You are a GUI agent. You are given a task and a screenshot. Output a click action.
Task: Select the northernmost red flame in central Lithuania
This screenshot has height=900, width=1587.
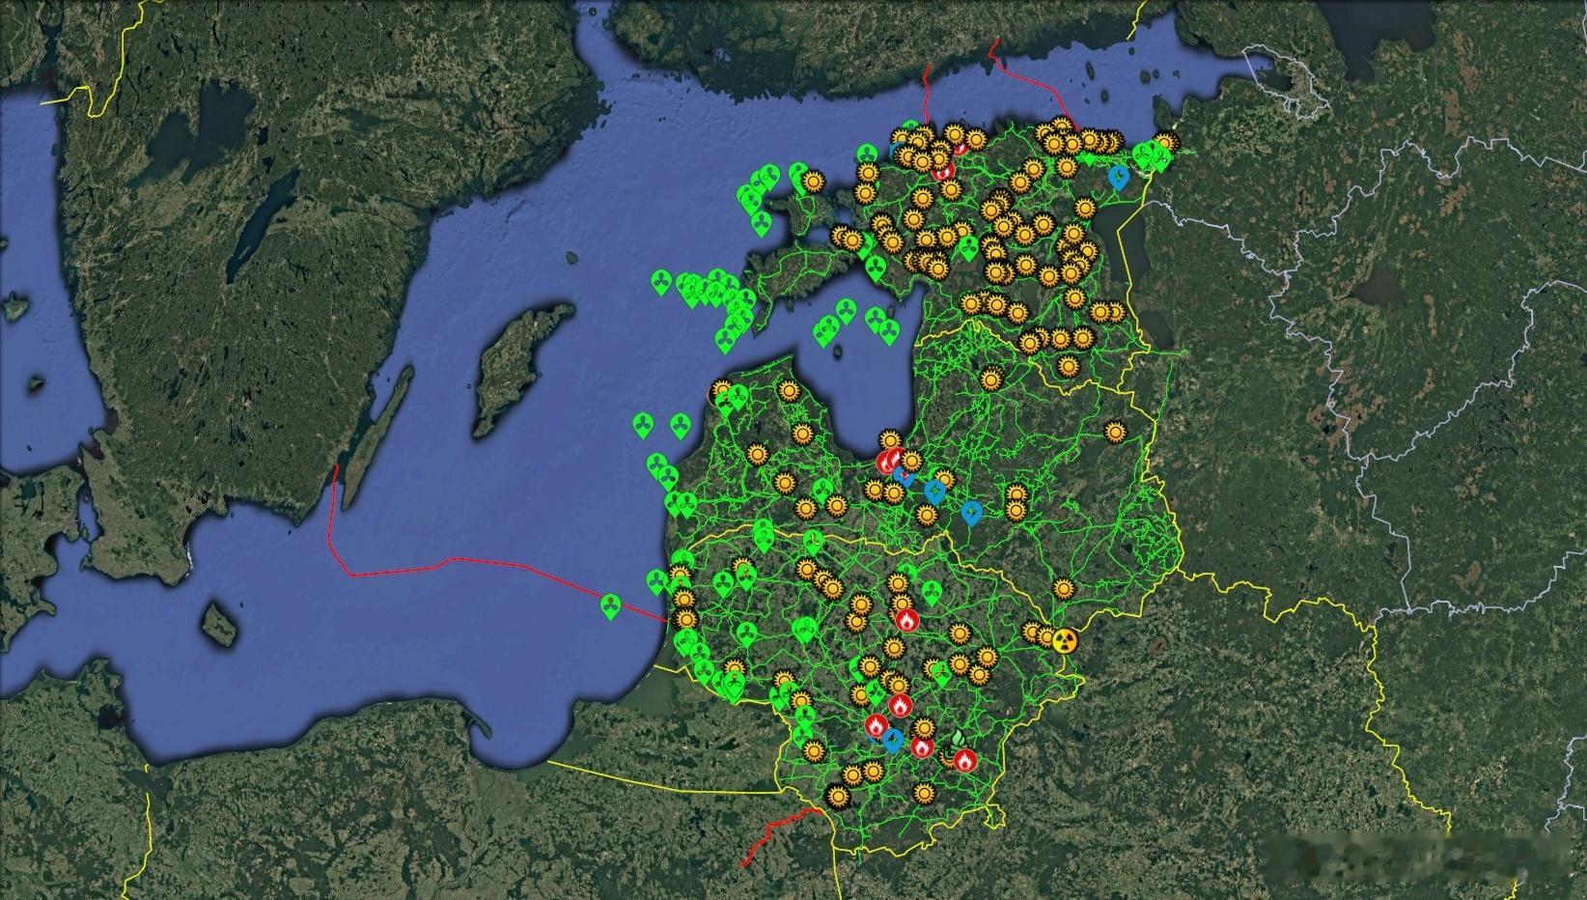[x=905, y=620]
